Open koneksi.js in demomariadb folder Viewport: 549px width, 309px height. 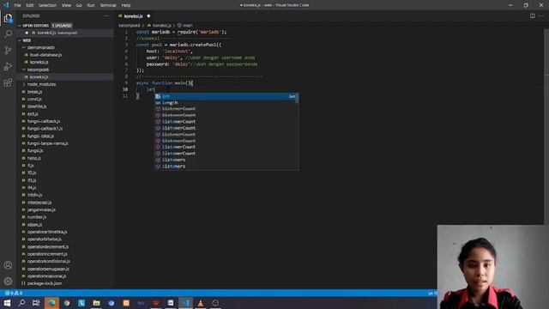39,63
